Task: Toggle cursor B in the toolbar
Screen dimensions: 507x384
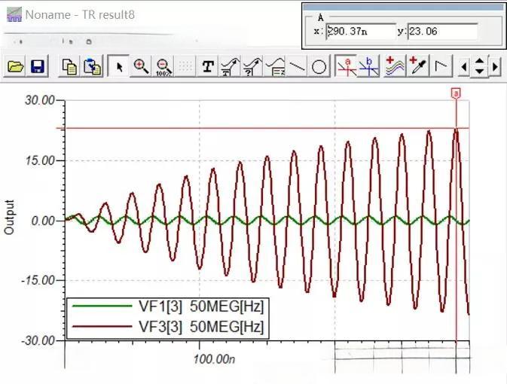Action: (369, 66)
